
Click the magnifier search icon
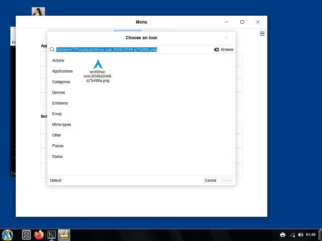(x=52, y=49)
